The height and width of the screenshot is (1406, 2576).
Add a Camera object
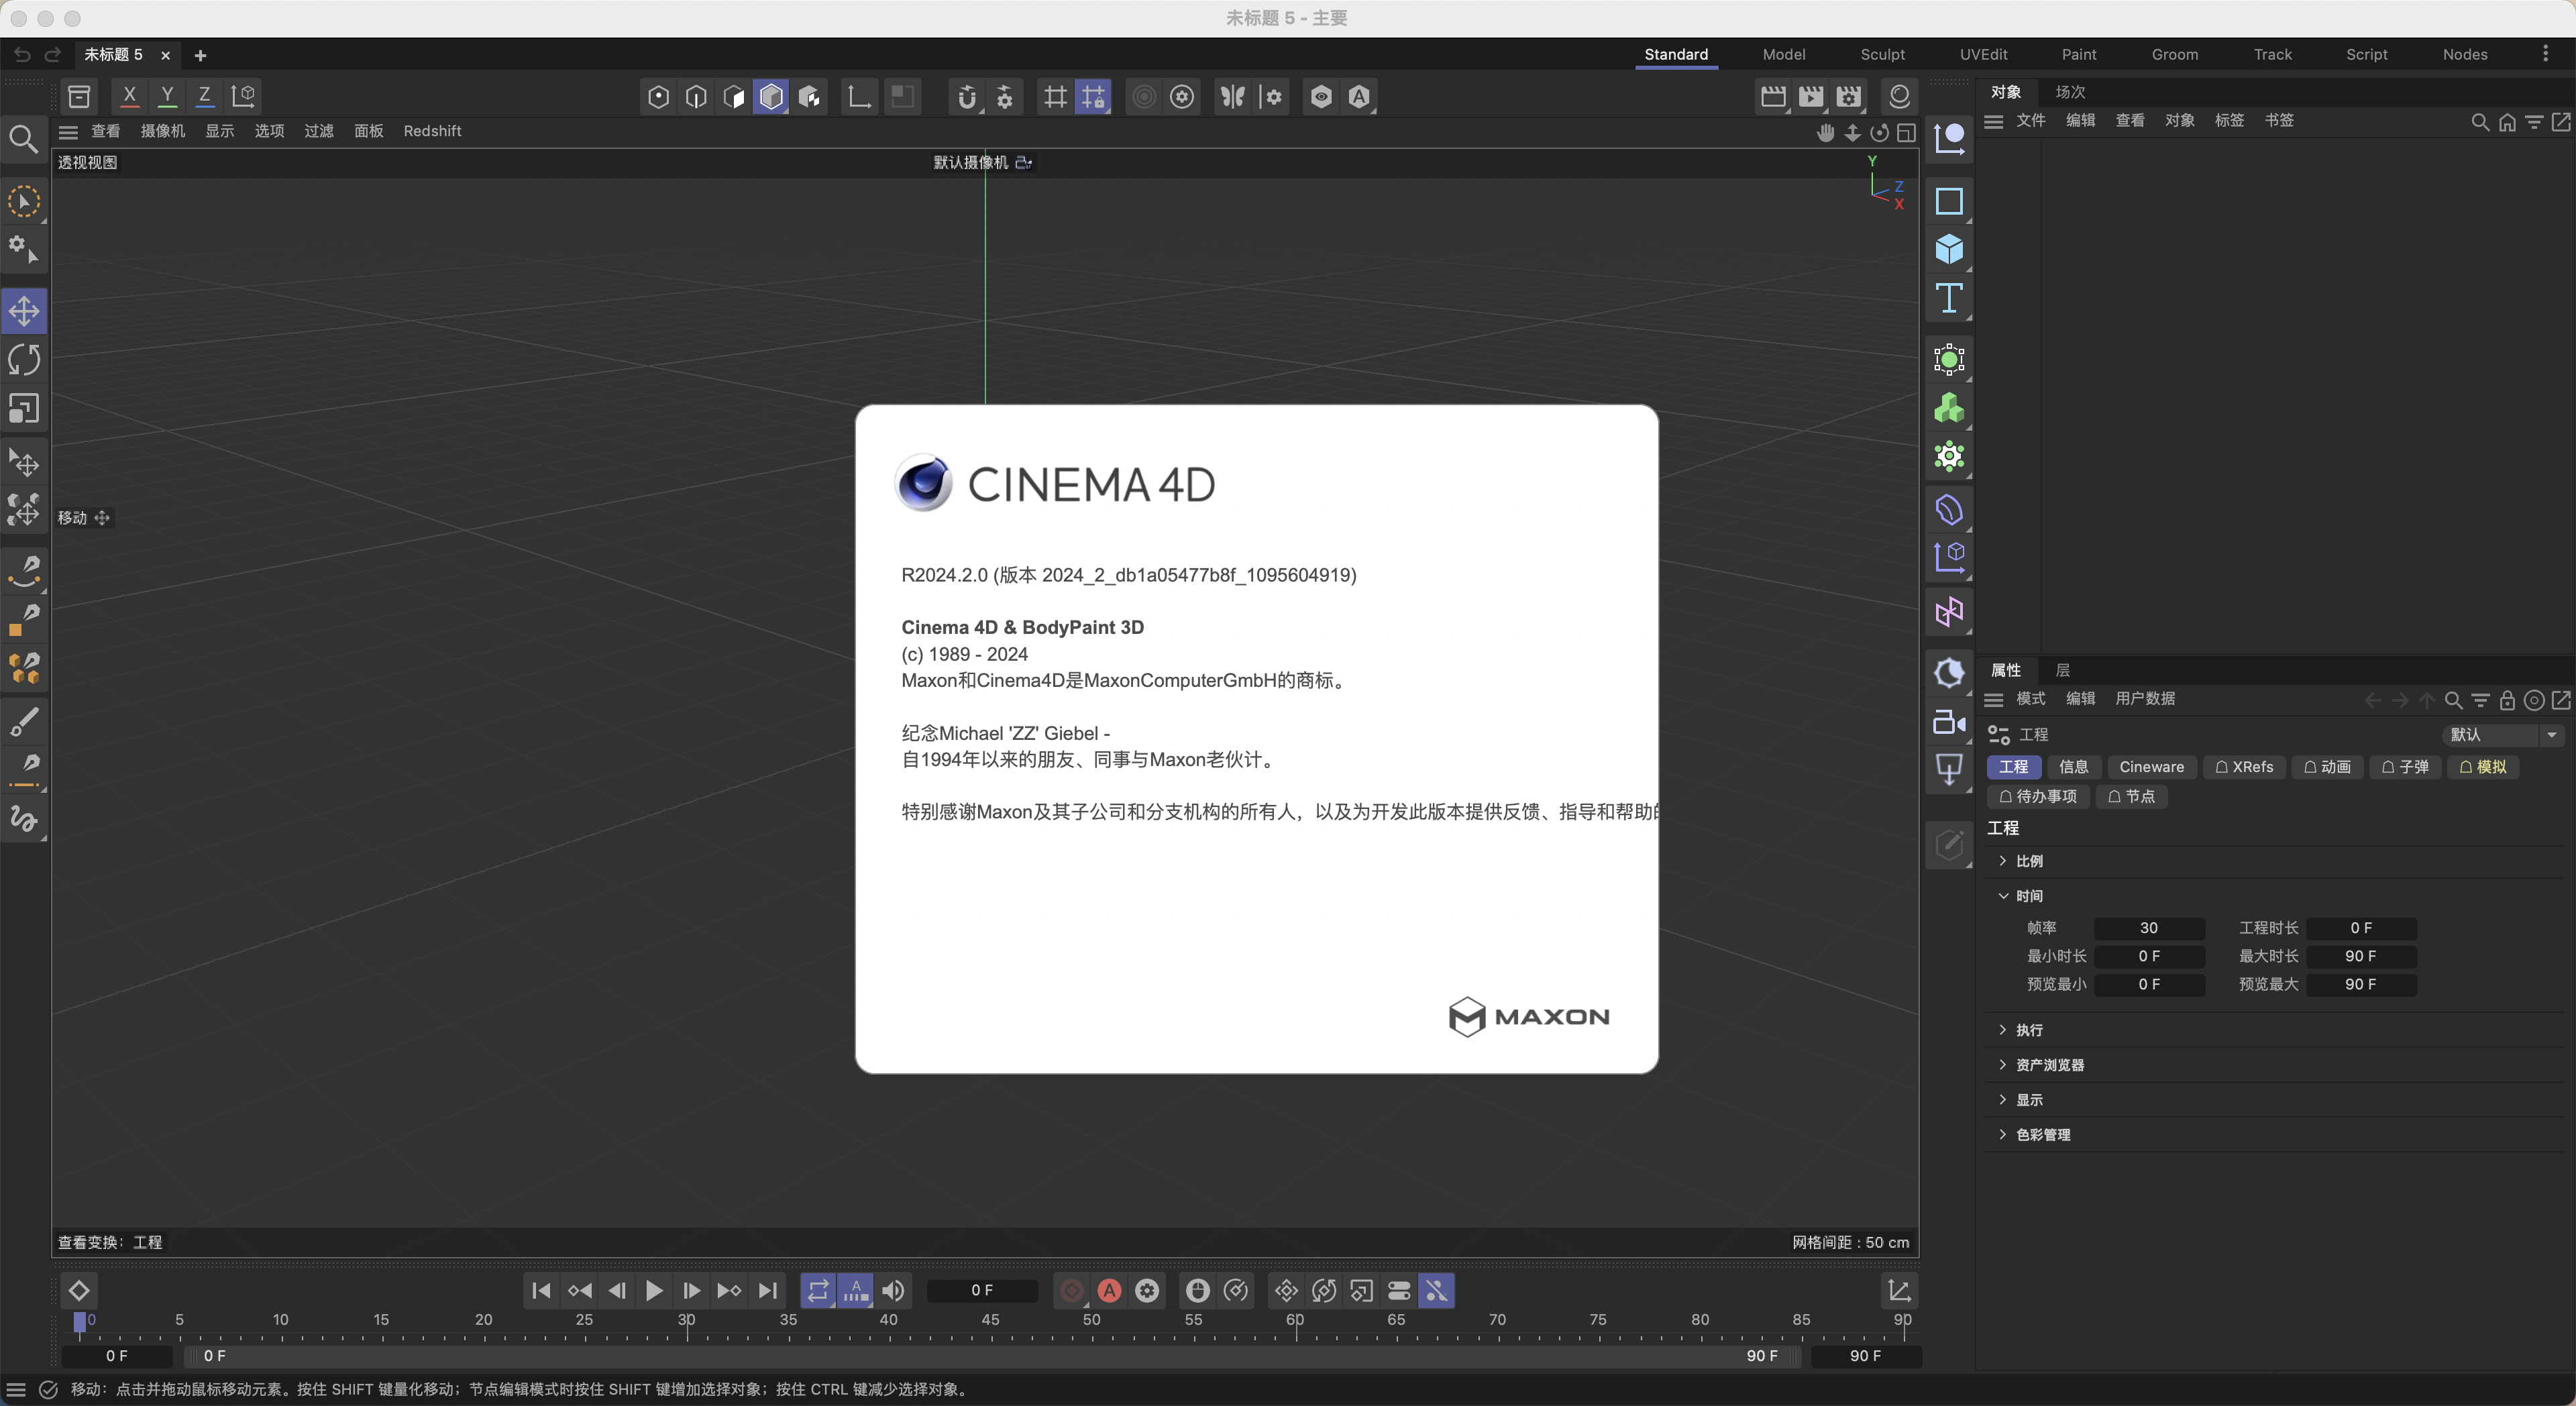1949,722
